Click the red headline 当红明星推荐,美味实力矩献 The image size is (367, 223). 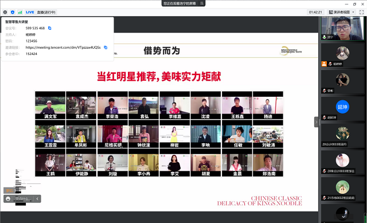coord(159,76)
